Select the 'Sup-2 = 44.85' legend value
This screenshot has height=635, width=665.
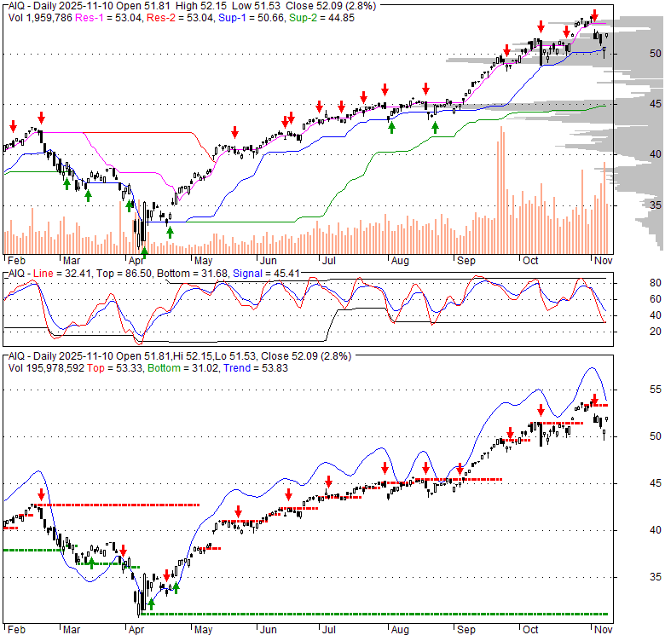[x=321, y=18]
